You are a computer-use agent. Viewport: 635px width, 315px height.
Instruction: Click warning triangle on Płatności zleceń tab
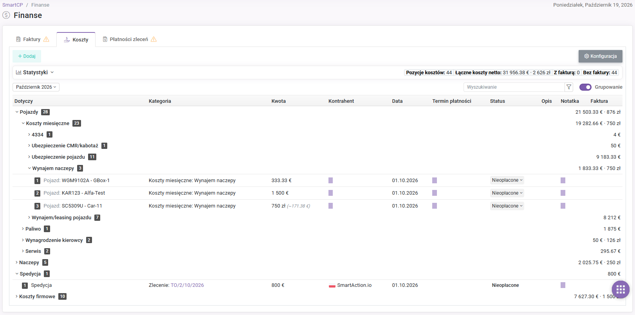(x=153, y=39)
